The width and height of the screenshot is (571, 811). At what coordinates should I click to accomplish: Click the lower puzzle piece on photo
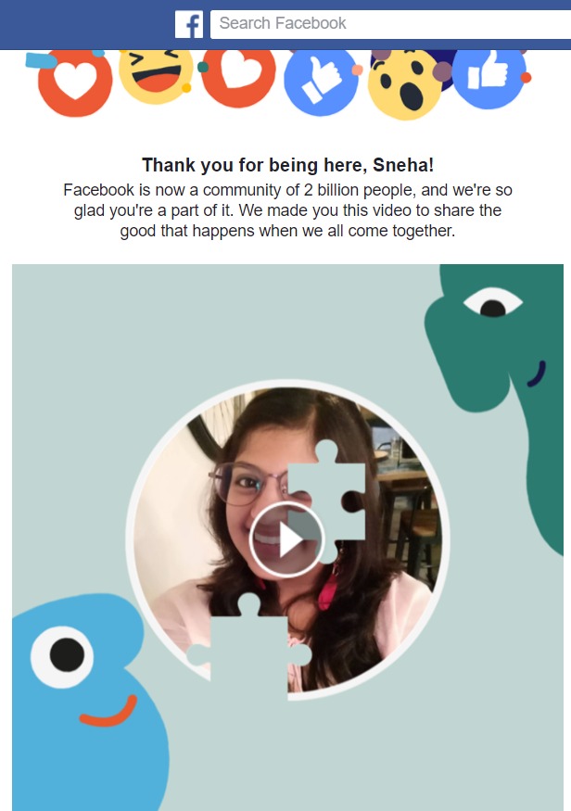tap(249, 647)
